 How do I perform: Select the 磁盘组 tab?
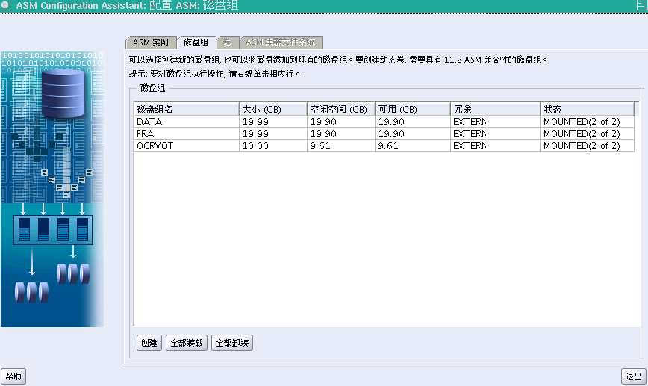tap(196, 42)
